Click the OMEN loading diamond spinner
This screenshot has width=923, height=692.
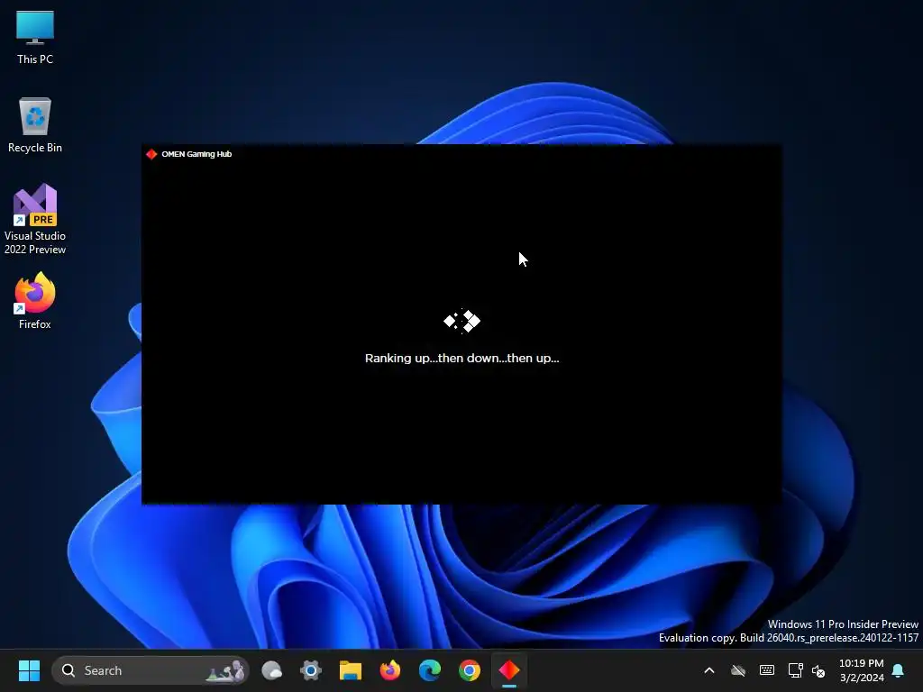click(462, 322)
